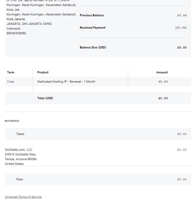Click the $0.00 balance due amount
192x199 pixels.
[182, 48]
